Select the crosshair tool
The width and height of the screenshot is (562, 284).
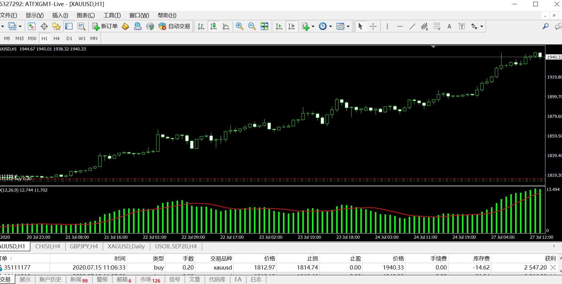pos(373,26)
